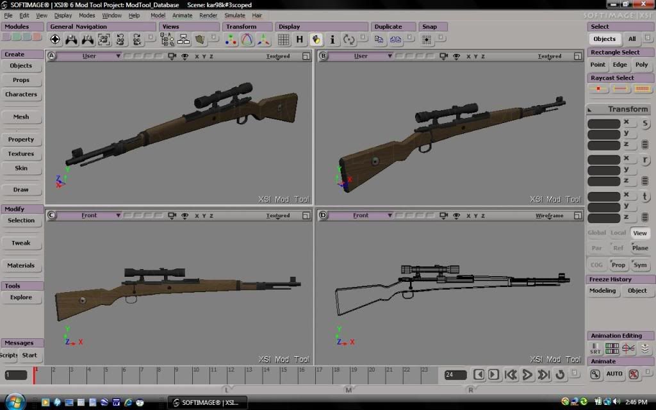Open the Simulate menu
The image size is (656, 410).
234,15
